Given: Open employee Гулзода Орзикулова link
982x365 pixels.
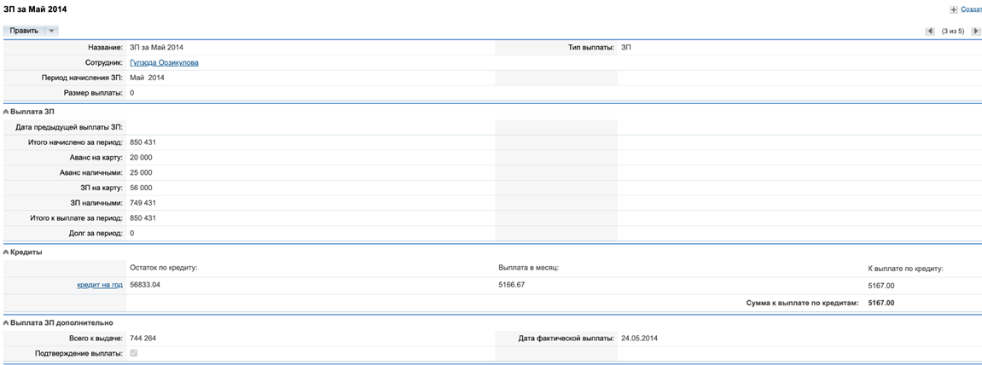Looking at the screenshot, I should click(164, 63).
